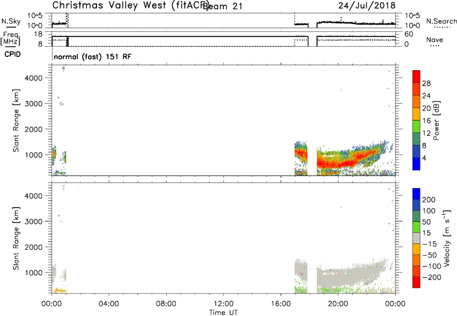Click the 'Beam 21' label
The image size is (457, 316).
click(x=223, y=6)
